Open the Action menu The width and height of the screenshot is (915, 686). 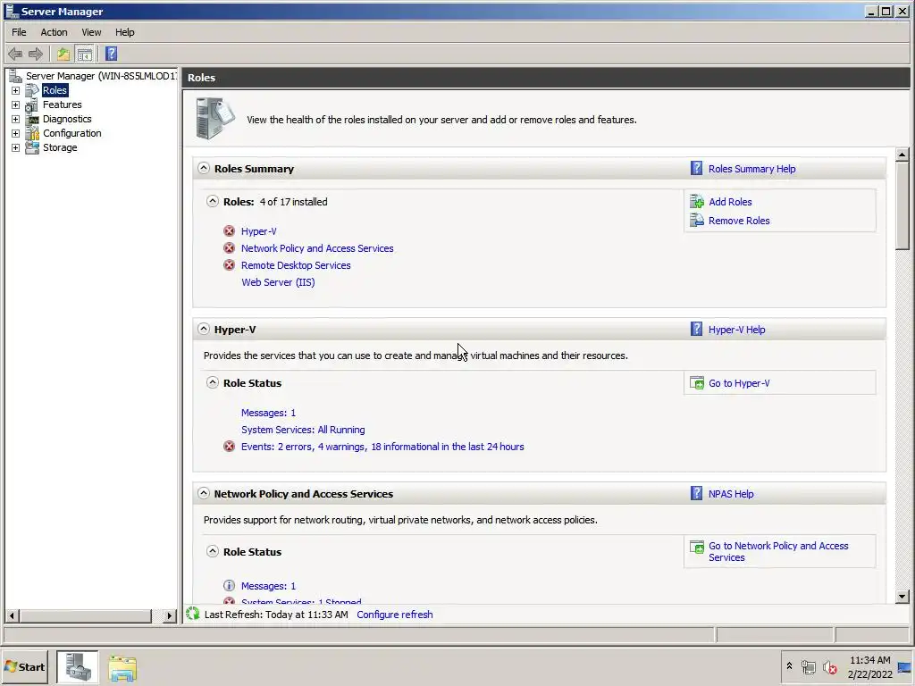click(x=54, y=32)
